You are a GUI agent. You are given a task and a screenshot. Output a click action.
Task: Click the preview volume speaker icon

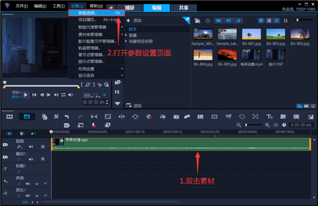point(71,95)
